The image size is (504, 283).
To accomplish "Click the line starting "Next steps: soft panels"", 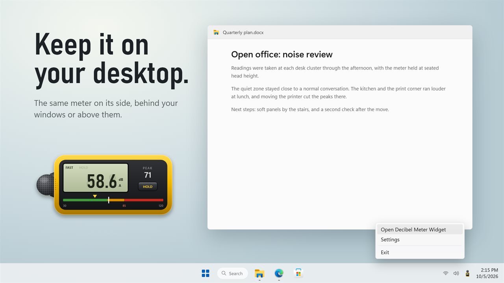I will (x=310, y=109).
